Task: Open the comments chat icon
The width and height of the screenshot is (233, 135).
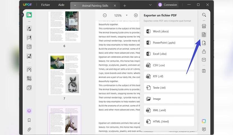Action: [x=204, y=129]
